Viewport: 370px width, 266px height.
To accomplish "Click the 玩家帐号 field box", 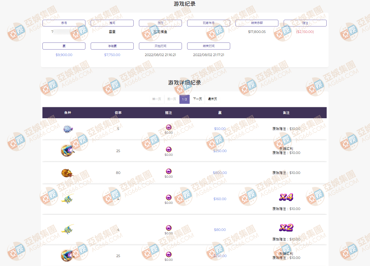I will [209, 23].
